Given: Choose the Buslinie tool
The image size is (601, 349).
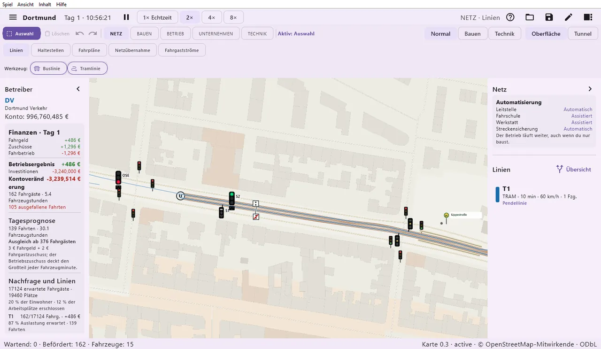Looking at the screenshot, I should click(x=48, y=69).
